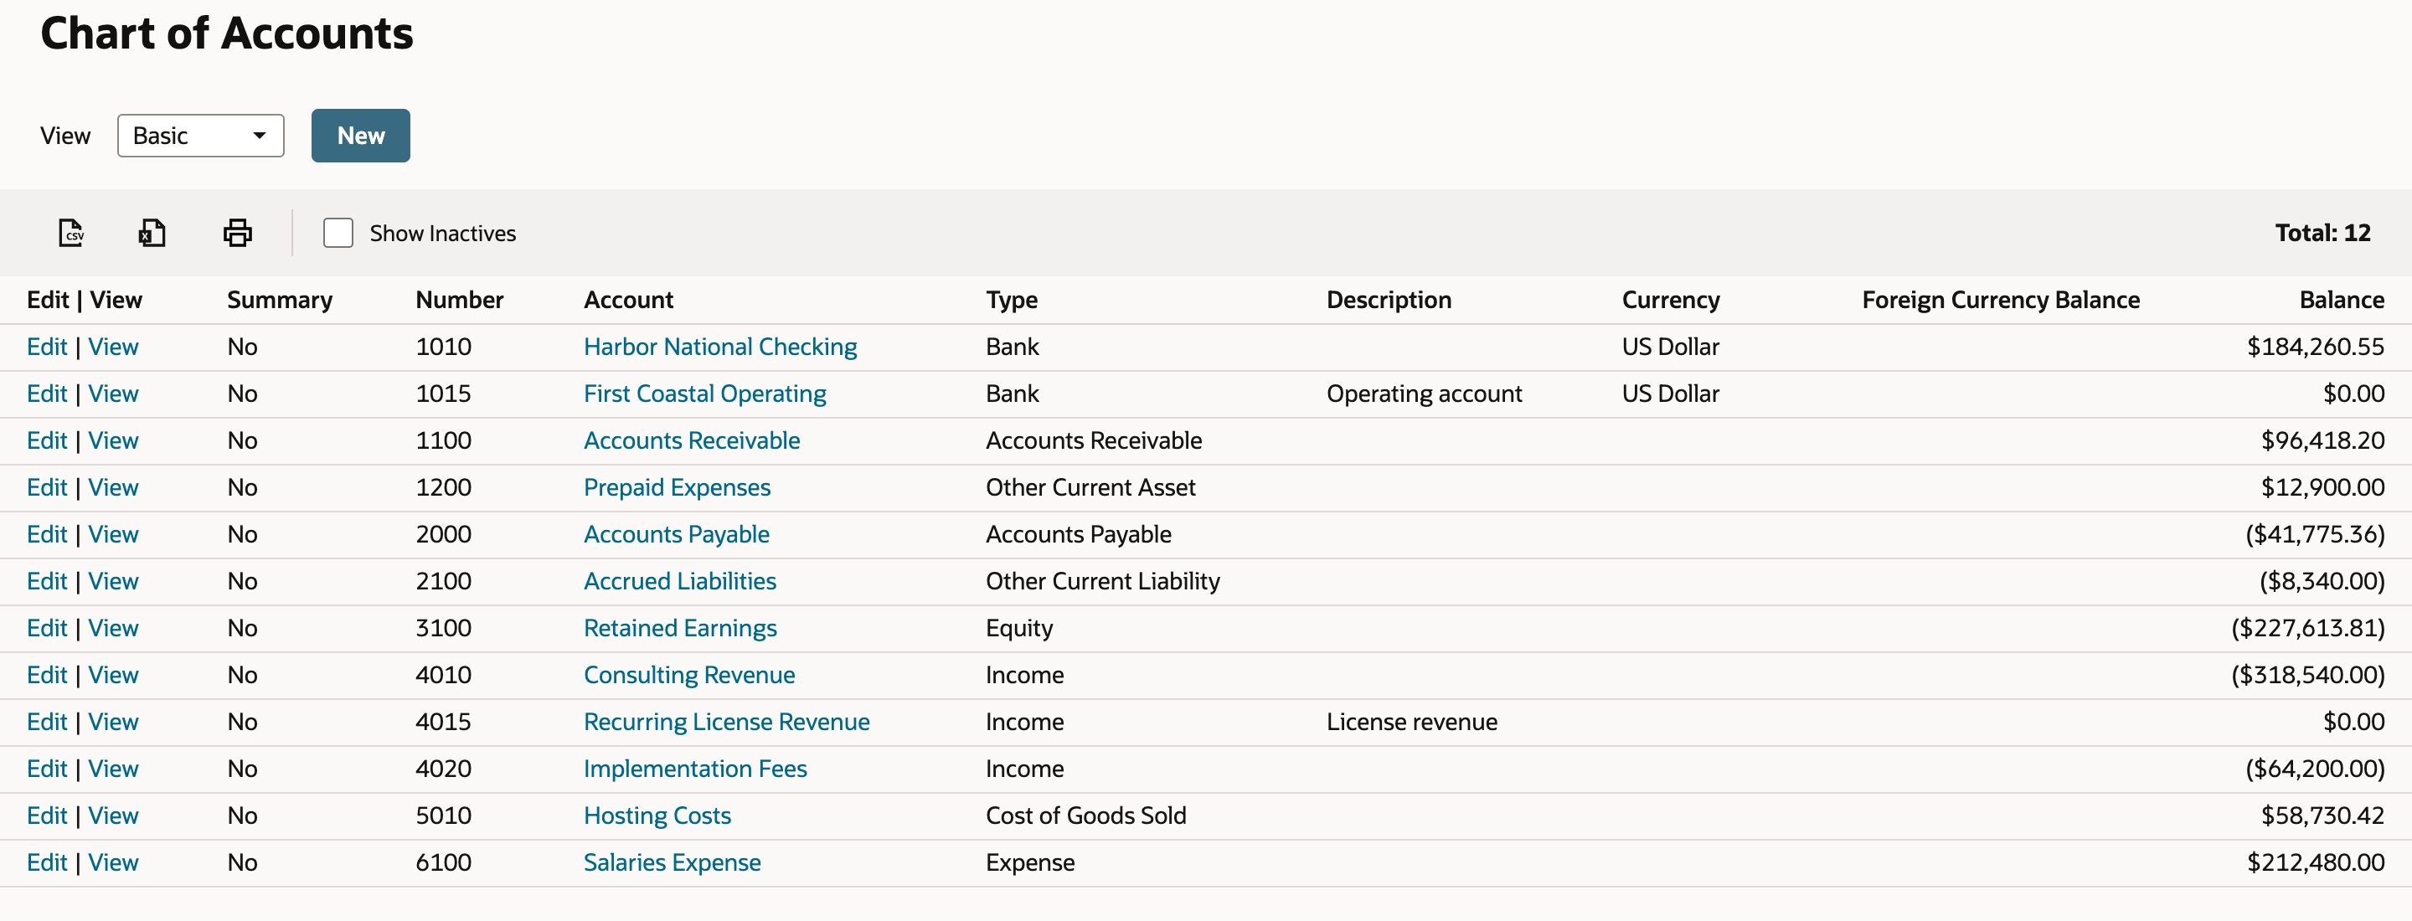The height and width of the screenshot is (921, 2412).
Task: Print the chart of accounts
Action: [238, 232]
